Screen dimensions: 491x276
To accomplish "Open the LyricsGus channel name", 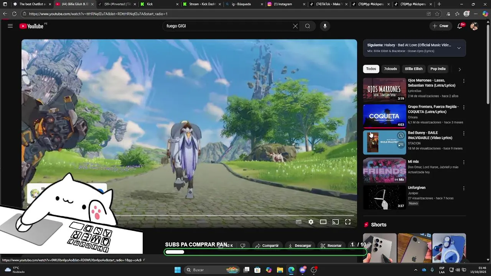I will point(414,91).
